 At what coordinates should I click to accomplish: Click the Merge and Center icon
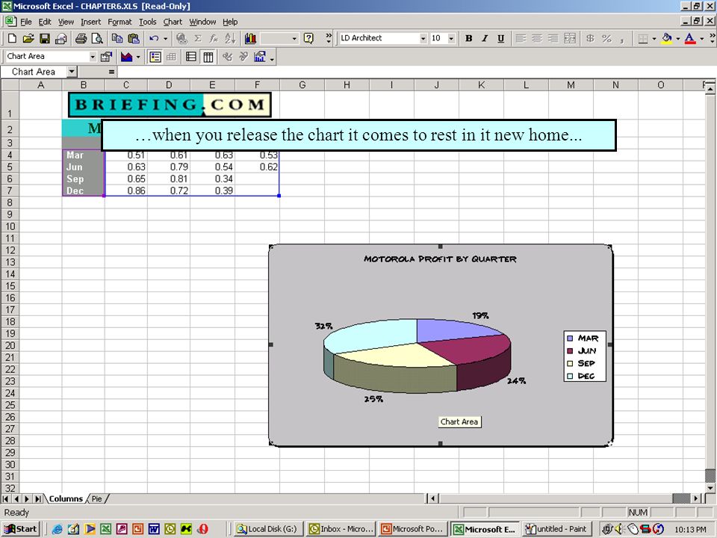tap(570, 38)
